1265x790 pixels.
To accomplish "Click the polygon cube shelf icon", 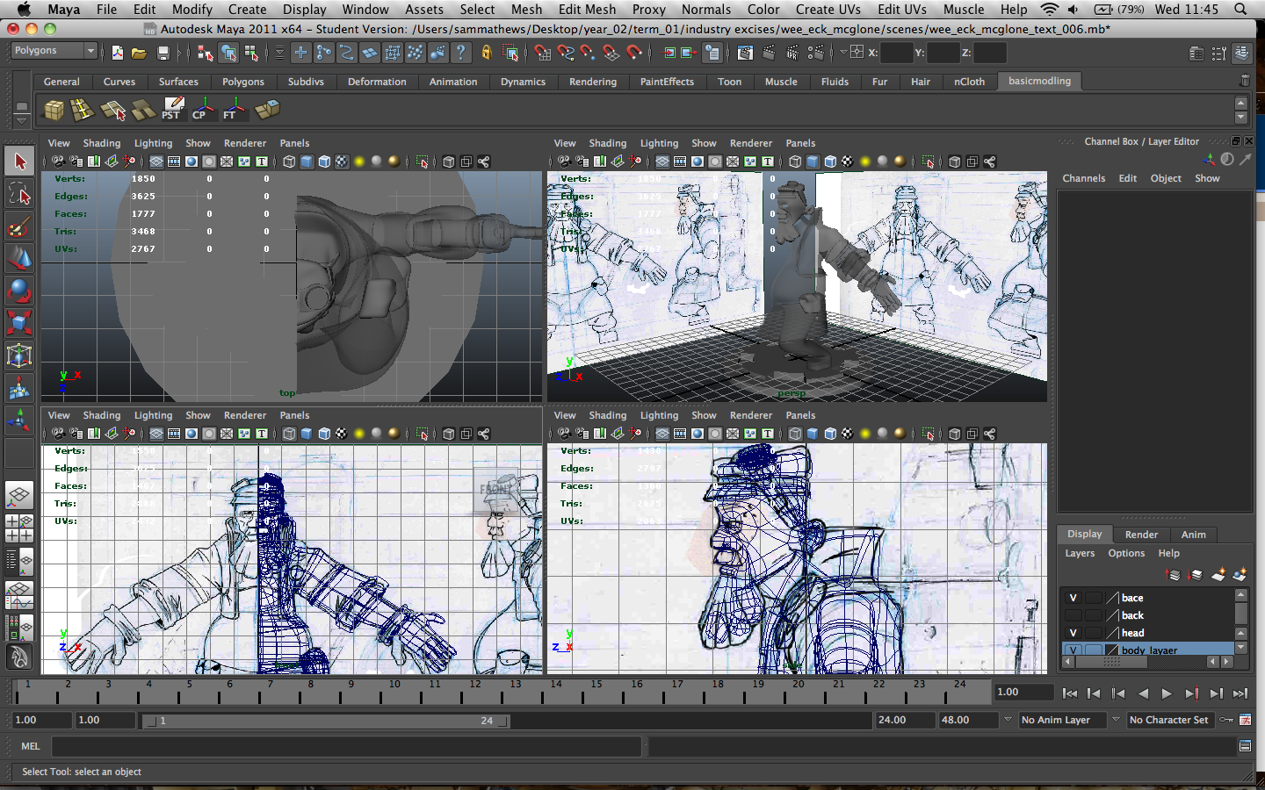I will point(54,110).
